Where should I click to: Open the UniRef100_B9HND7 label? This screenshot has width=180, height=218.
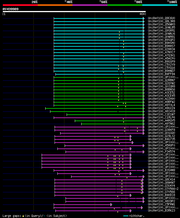pos(161,71)
